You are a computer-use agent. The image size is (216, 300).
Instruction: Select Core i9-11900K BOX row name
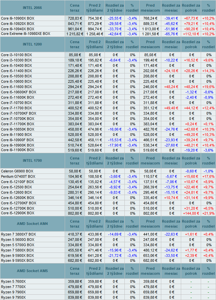click(18, 150)
